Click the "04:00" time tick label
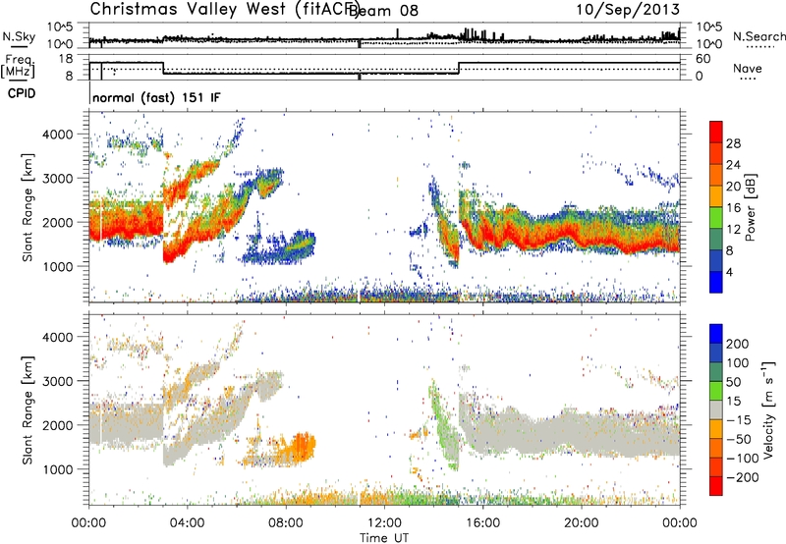This screenshot has height=544, width=786. pyautogui.click(x=187, y=523)
